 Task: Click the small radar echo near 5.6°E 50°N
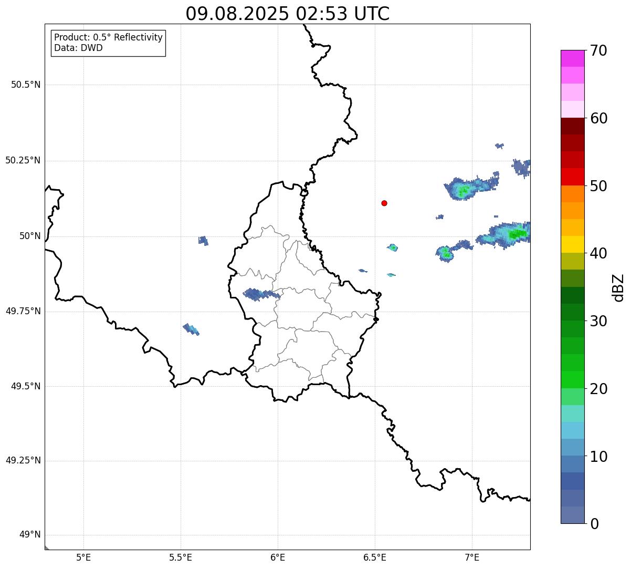click(203, 241)
